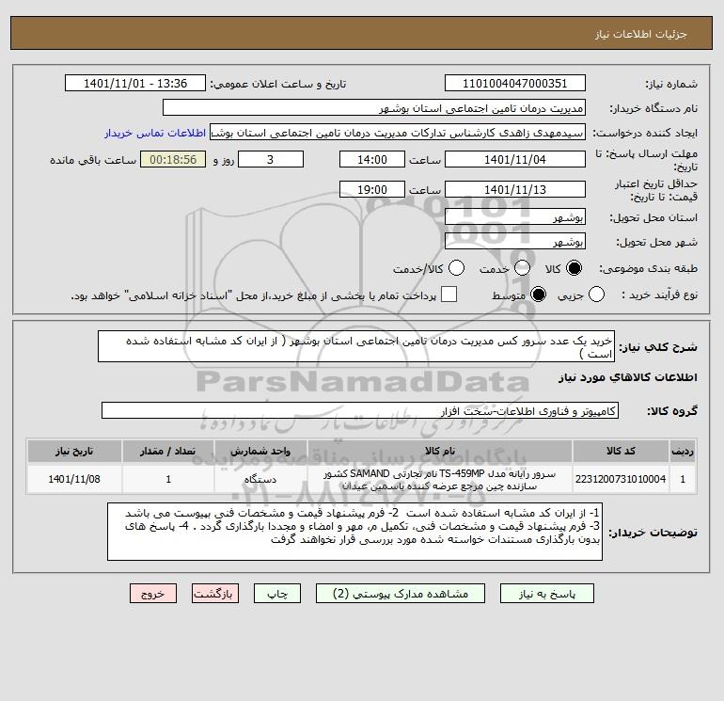Image resolution: width=724 pixels, height=701 pixels.
Task: Click the چاپ print button
Action: 277,594
